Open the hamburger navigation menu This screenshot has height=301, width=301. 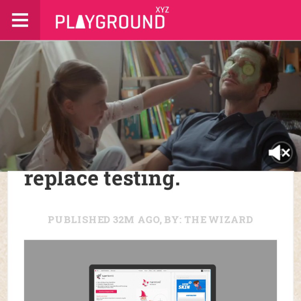coord(20,20)
